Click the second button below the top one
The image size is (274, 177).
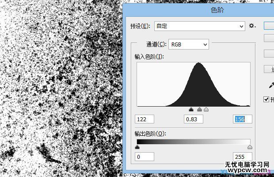pyautogui.click(x=269, y=38)
